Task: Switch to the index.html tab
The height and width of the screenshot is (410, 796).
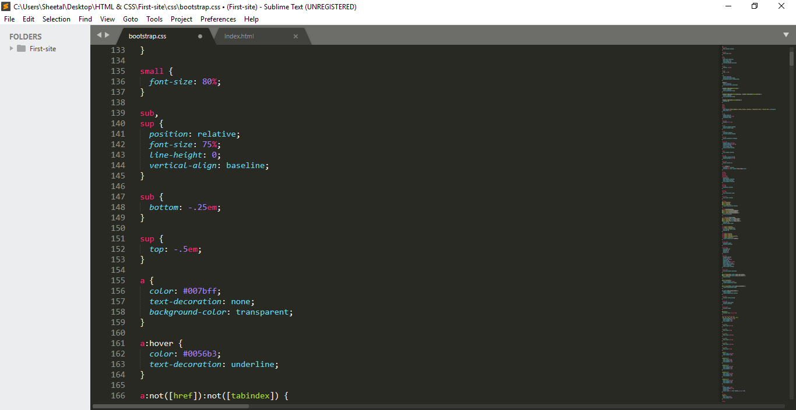Action: [x=239, y=36]
